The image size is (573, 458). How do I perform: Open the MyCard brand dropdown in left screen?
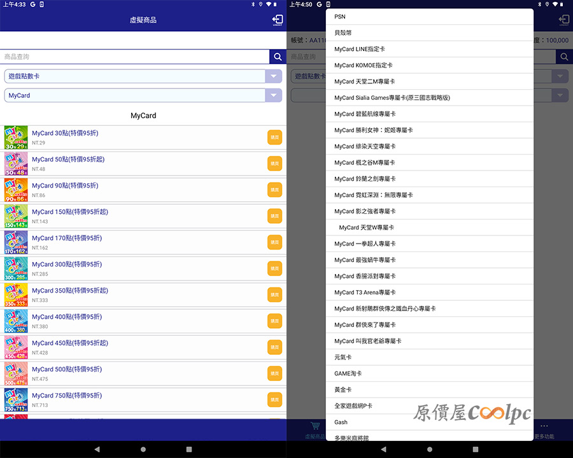pos(143,95)
